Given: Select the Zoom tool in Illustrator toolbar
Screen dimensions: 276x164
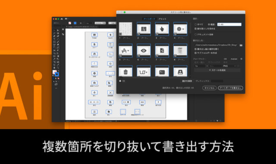Looking at the screenshot, I should click(x=58, y=68).
